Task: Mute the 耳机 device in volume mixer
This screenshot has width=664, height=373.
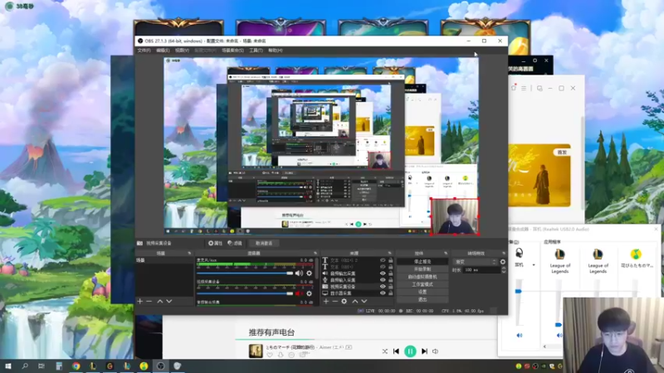Action: point(520,336)
